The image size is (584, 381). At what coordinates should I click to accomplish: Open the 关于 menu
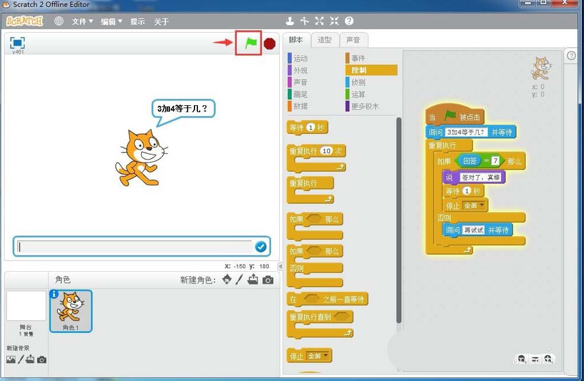(x=161, y=22)
